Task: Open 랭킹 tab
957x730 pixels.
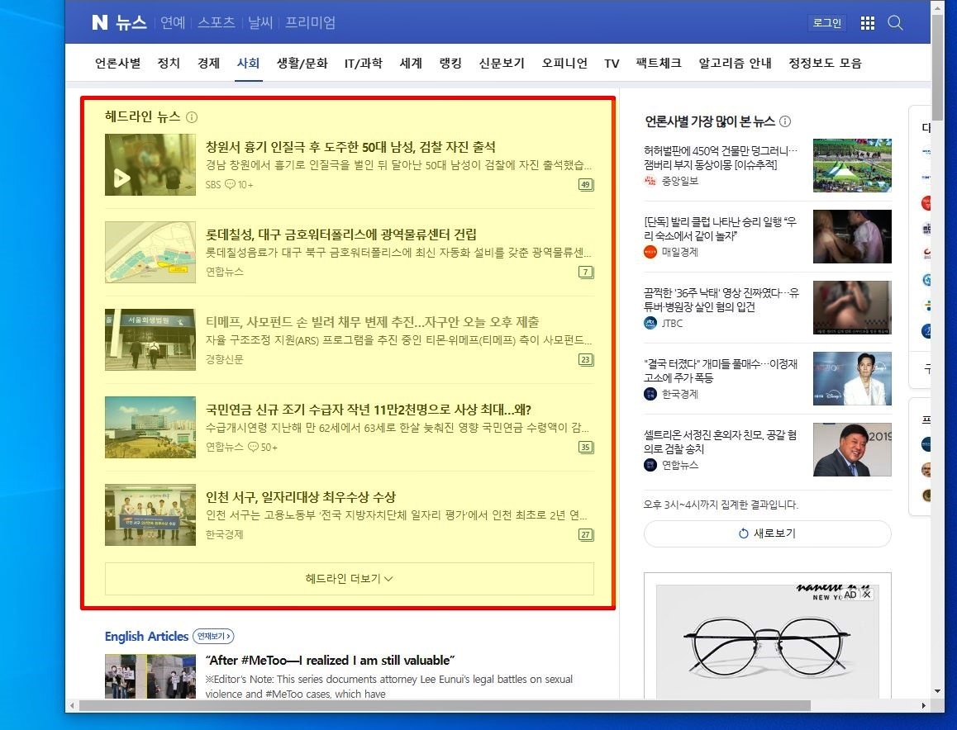Action: (450, 64)
